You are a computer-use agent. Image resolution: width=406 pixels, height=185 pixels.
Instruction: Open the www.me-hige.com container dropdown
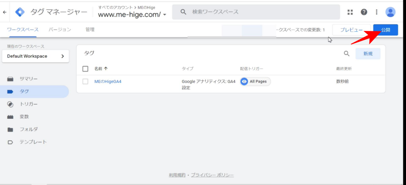point(132,15)
